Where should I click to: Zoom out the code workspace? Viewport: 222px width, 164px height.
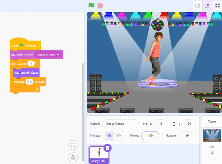click(73, 157)
